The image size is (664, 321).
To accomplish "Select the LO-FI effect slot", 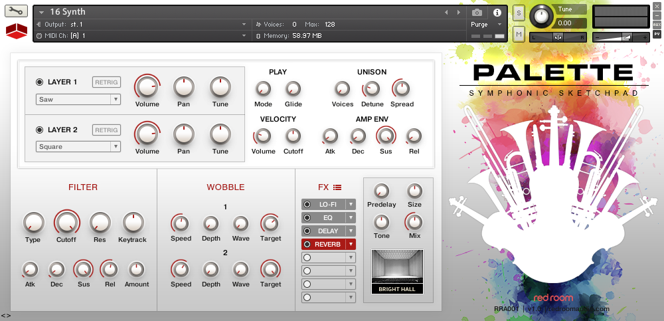I will click(x=328, y=205).
